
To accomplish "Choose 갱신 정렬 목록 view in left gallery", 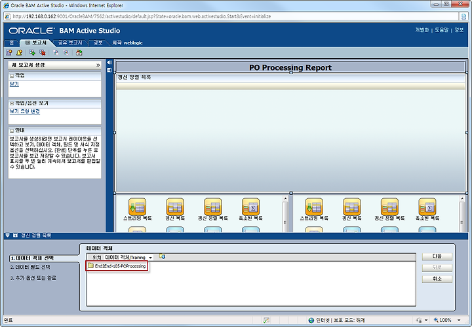I will tap(212, 209).
